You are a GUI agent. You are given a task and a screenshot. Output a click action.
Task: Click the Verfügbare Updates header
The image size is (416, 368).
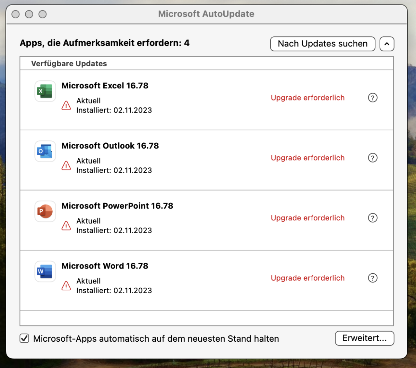coord(69,63)
